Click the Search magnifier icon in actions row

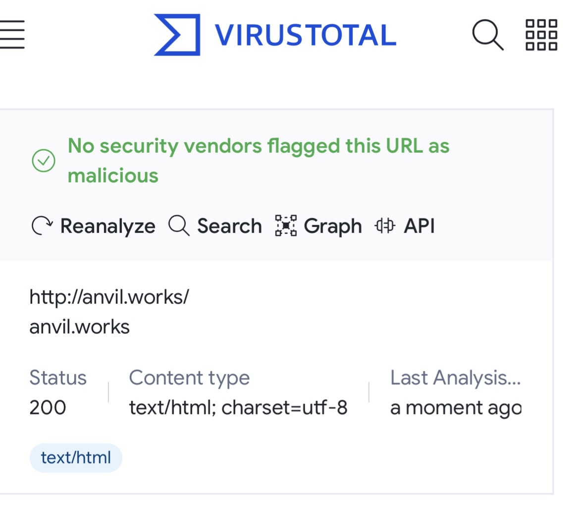coord(179,226)
